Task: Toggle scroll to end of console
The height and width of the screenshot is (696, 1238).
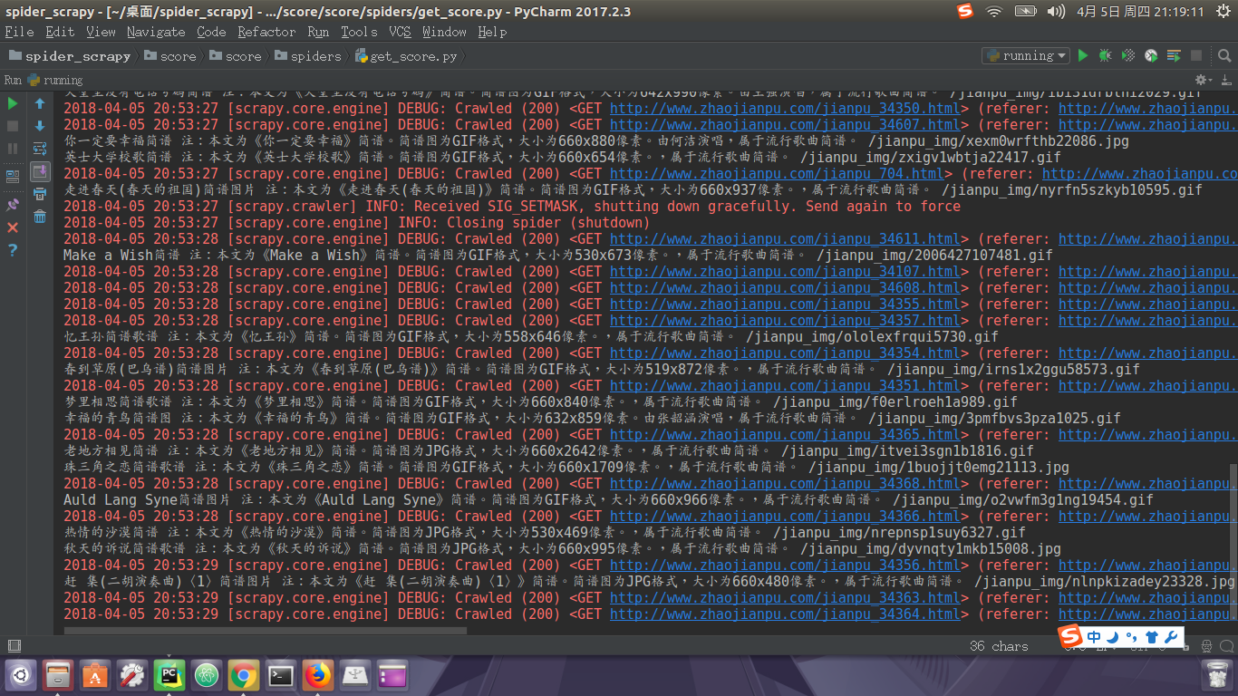Action: pos(40,171)
